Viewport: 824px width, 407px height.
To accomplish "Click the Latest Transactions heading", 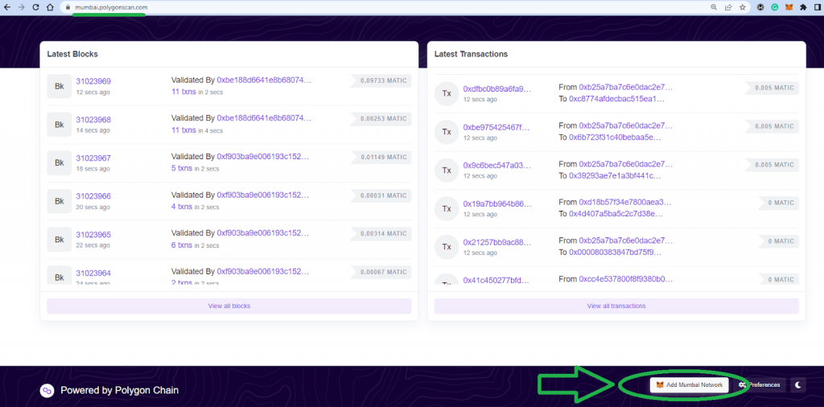I will point(471,54).
